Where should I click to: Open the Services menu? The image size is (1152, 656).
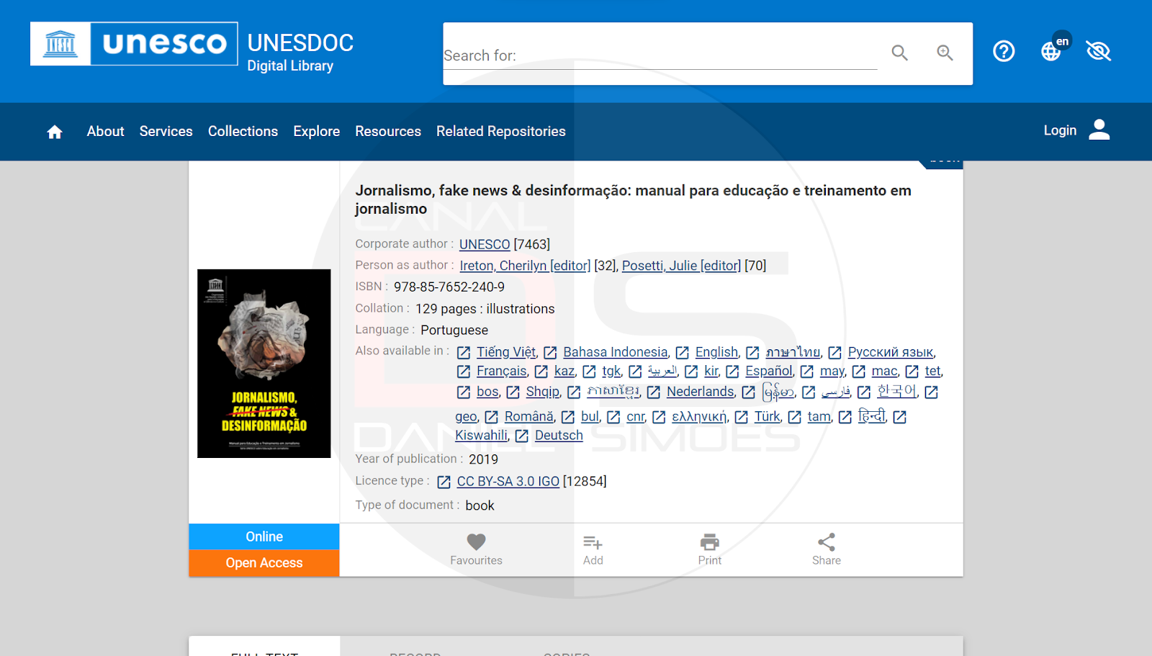166,131
